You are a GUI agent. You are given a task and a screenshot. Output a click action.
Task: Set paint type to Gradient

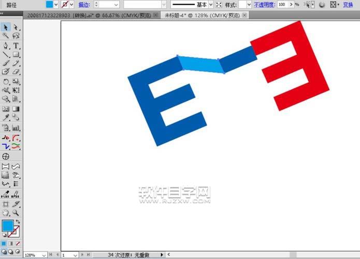(10, 243)
